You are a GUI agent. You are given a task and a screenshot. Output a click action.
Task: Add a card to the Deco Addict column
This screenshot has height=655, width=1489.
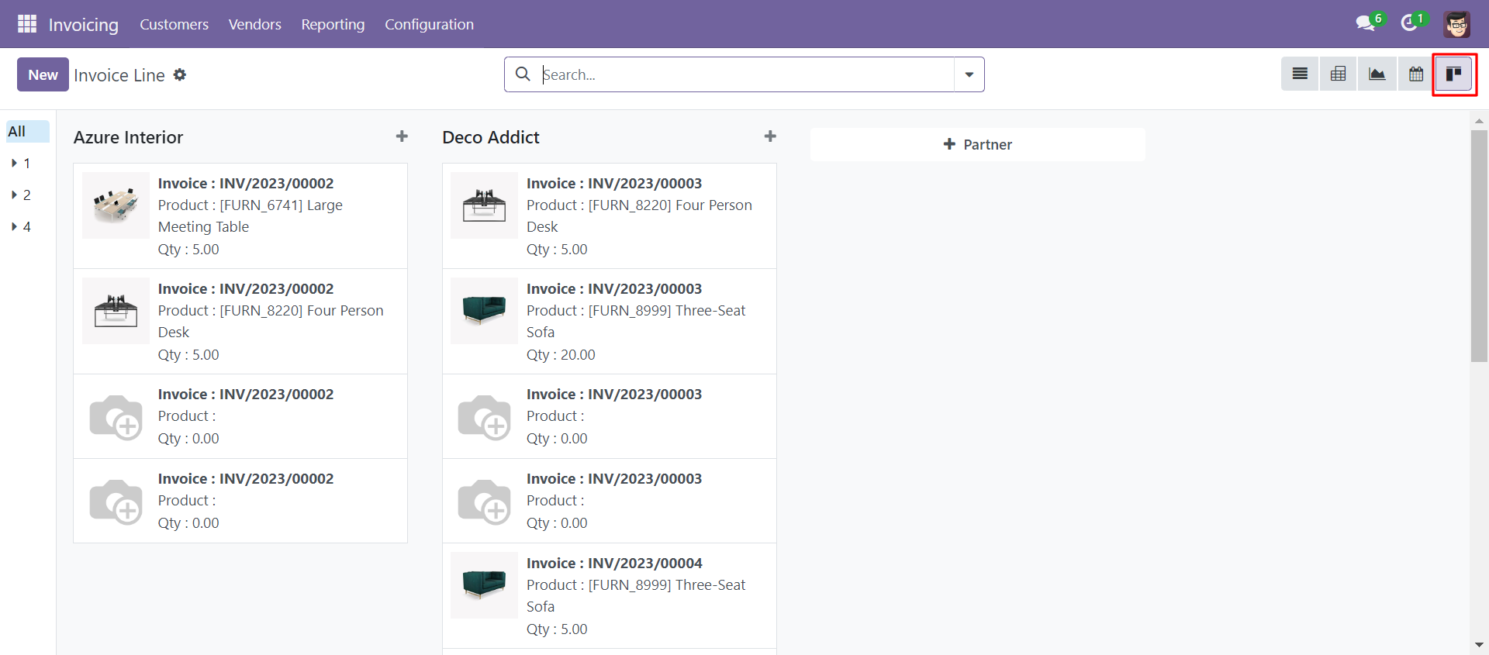[x=770, y=136]
